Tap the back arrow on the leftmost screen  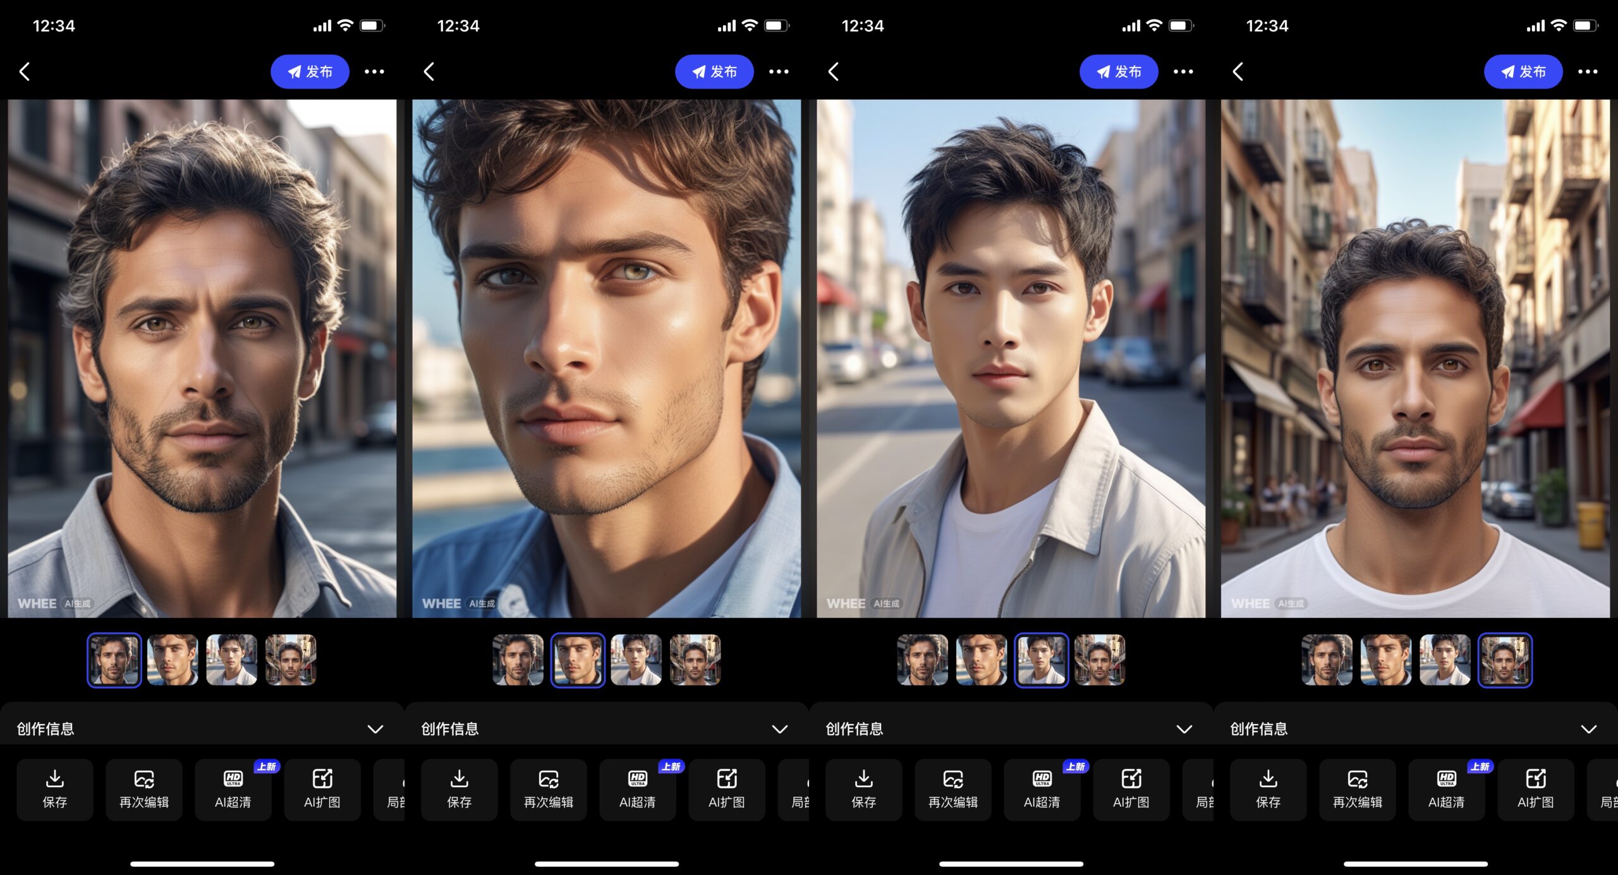[x=25, y=71]
